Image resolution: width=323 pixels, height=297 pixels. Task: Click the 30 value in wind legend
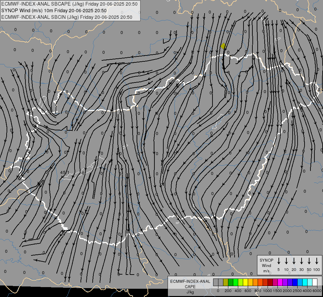click(x=302, y=270)
